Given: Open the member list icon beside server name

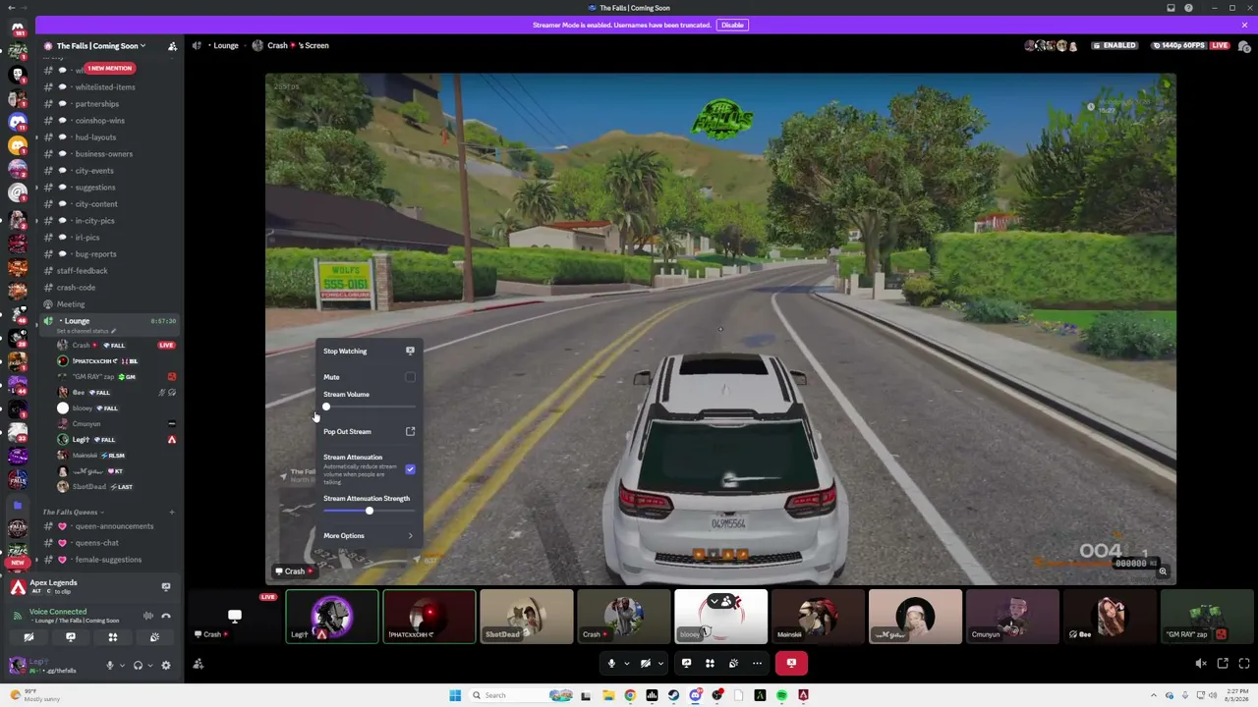Looking at the screenshot, I should tap(172, 46).
